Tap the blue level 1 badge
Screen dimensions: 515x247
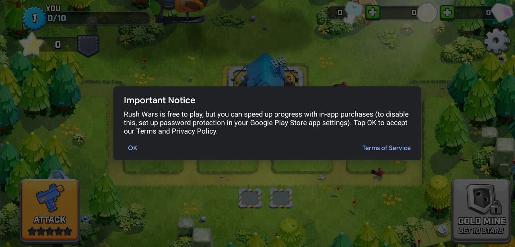[x=34, y=18]
